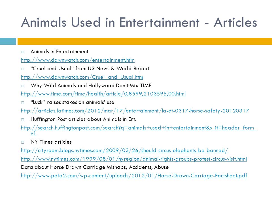Click the bullet square beside 'Animals in Entertainment'
The image size is (272, 204).
pyautogui.click(x=23, y=52)
